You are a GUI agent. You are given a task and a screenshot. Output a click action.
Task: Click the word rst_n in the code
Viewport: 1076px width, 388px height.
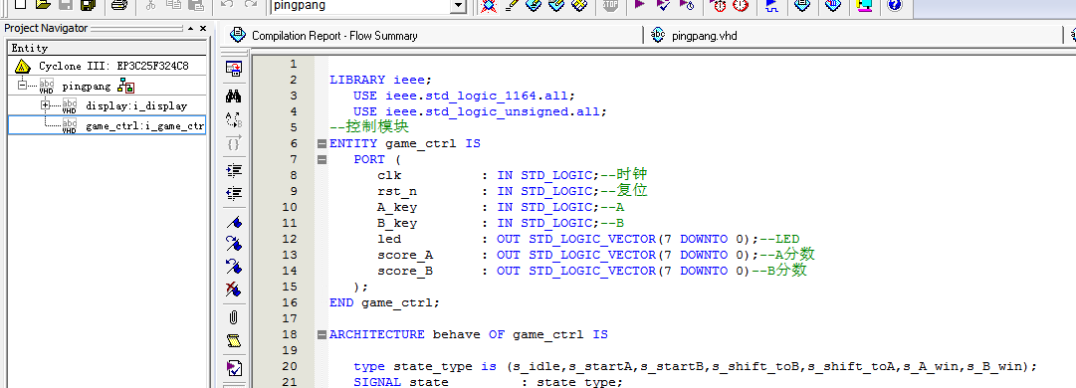pyautogui.click(x=397, y=191)
